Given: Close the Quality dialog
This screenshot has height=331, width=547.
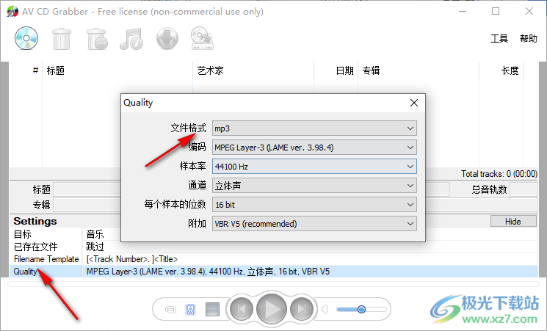Looking at the screenshot, I should pyautogui.click(x=414, y=103).
